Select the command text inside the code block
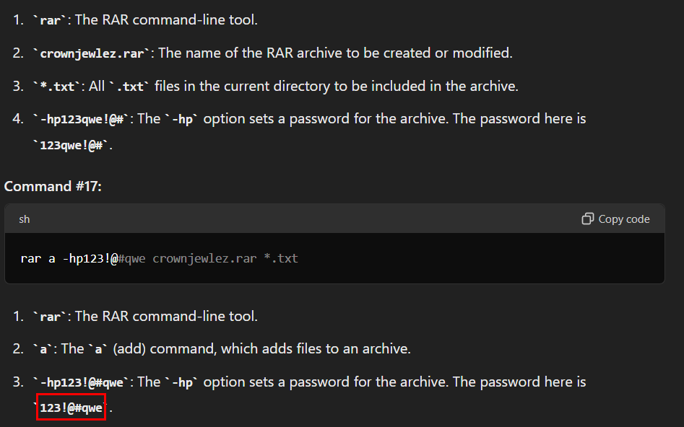This screenshot has width=684, height=427. pyautogui.click(x=159, y=257)
